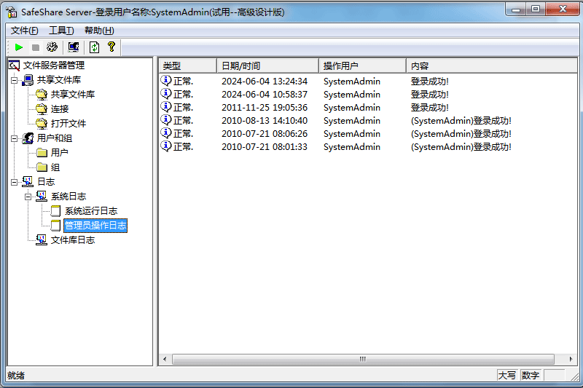Select the child 共享文件库 folder item
The image size is (583, 388).
73,95
